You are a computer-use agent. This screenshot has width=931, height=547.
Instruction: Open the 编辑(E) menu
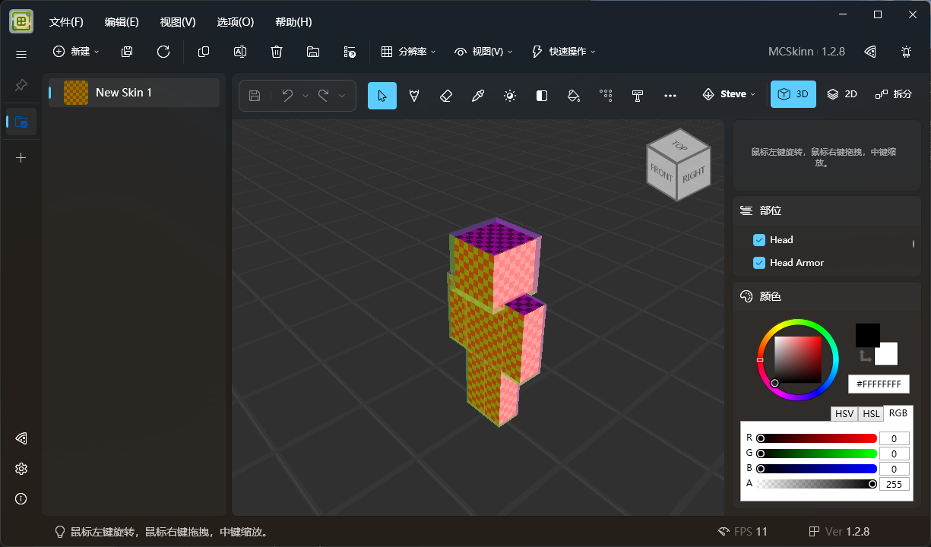pyautogui.click(x=122, y=22)
